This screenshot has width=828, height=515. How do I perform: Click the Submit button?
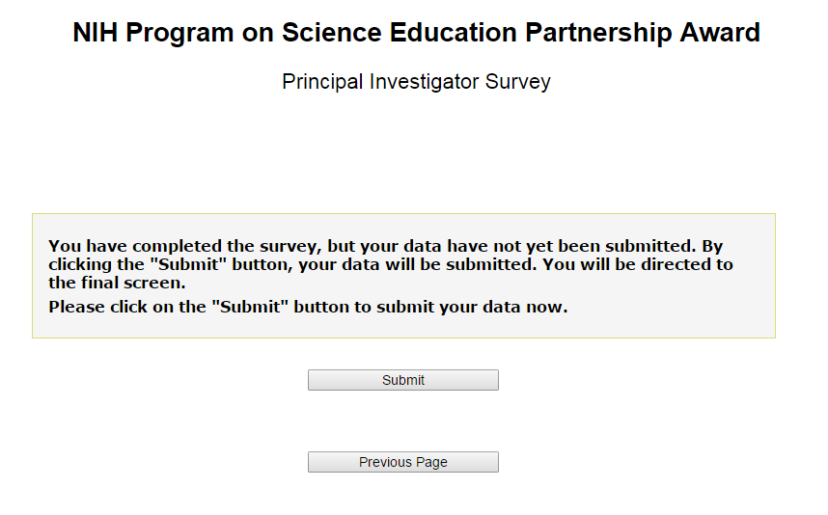[402, 380]
